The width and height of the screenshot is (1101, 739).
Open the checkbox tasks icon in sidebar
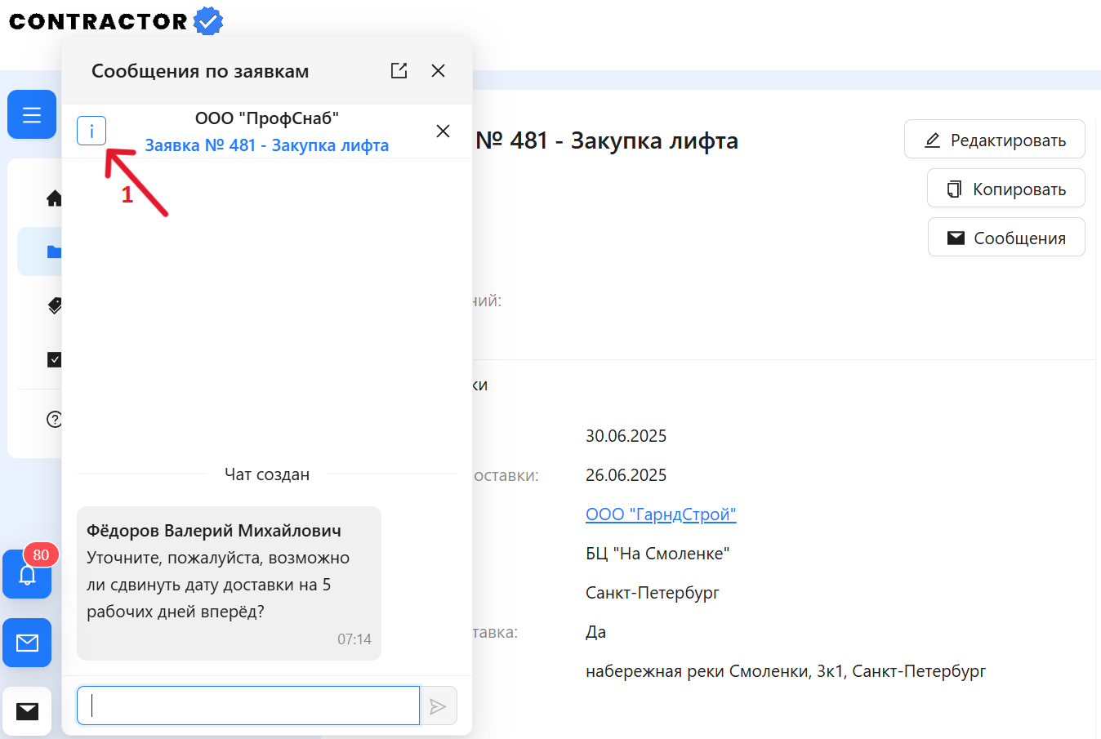coord(55,359)
